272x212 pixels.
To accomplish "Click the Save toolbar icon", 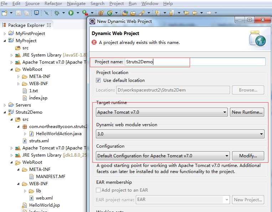I will click(x=19, y=13).
